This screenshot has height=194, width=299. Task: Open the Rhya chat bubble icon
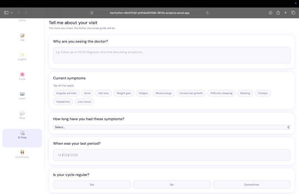click(22, 113)
